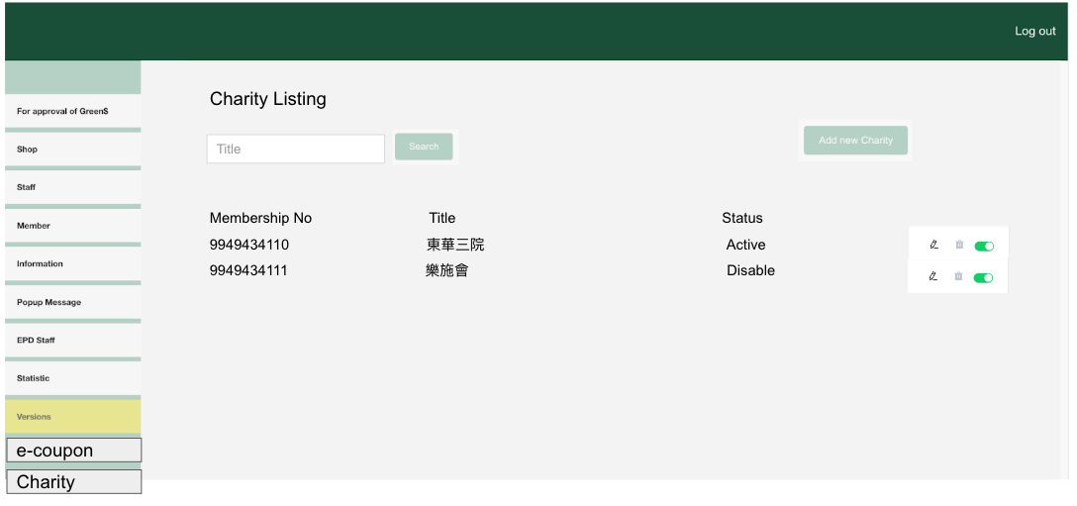
Task: Log out from the top bar
Action: [x=1034, y=32]
